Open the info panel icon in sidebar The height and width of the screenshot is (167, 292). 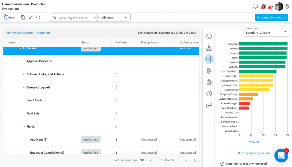pos(209,36)
